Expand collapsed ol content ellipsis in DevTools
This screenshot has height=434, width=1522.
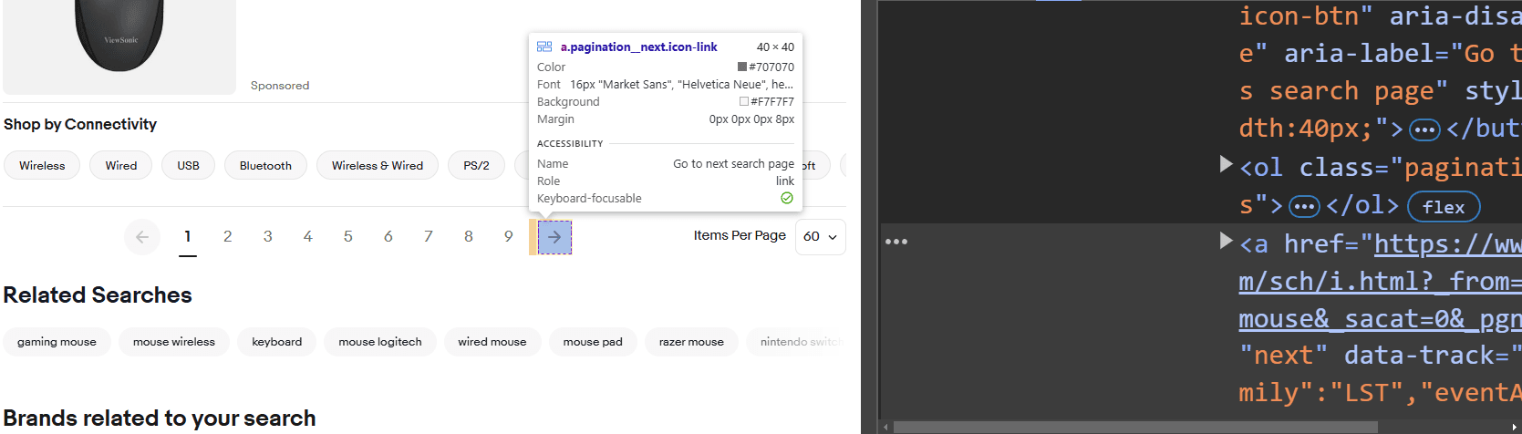pyautogui.click(x=1304, y=207)
